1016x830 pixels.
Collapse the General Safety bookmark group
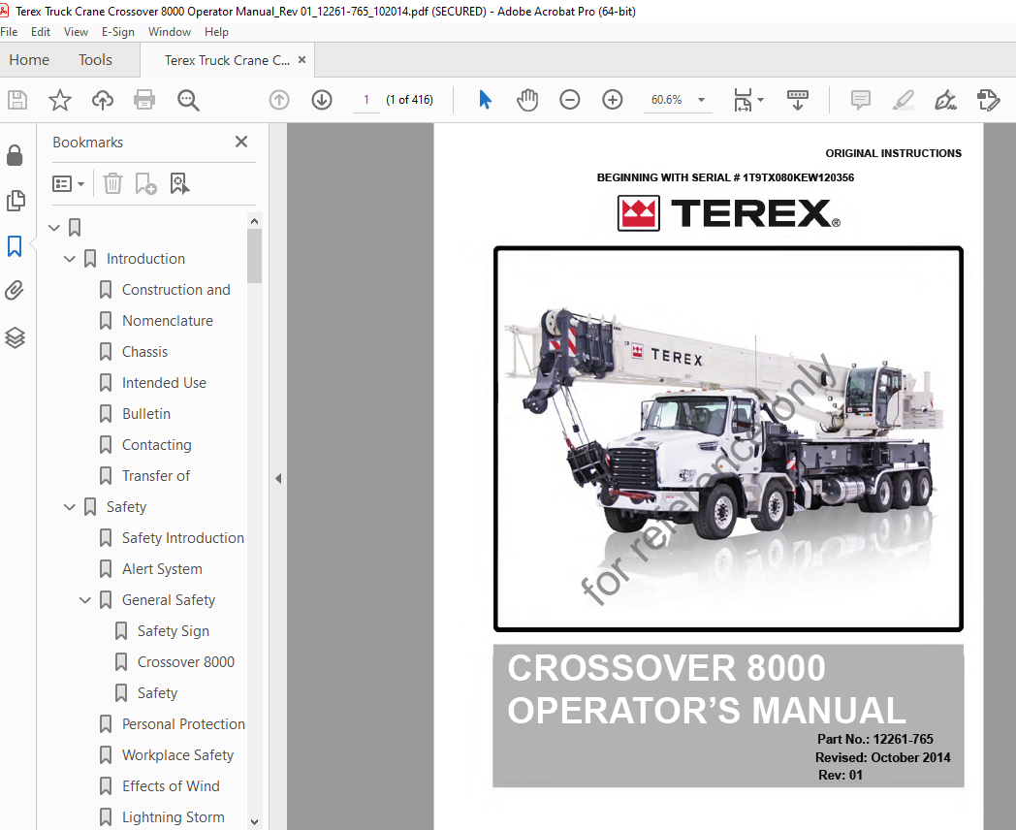85,600
